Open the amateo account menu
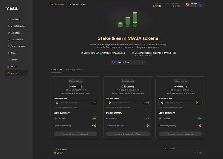 tap(194, 5)
